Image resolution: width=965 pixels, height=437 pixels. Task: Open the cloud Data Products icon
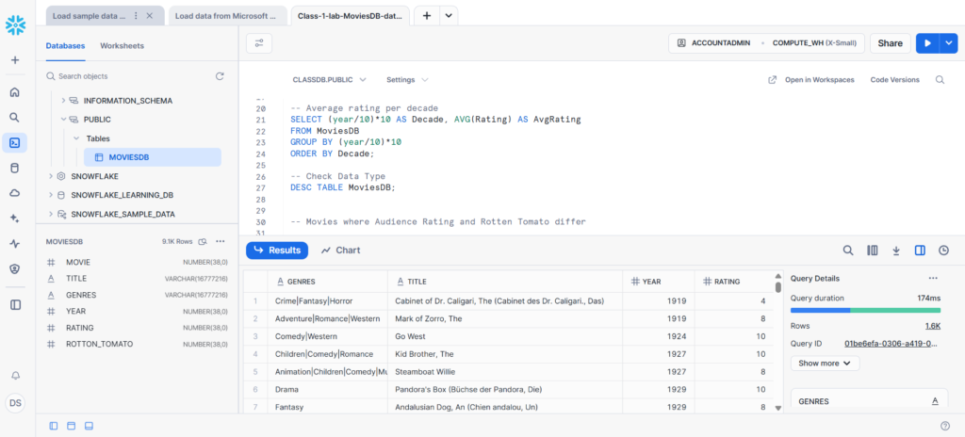(x=15, y=193)
